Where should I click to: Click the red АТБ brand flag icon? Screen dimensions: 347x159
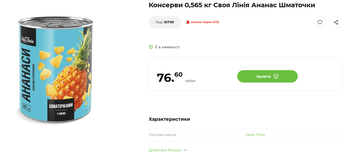coord(188,22)
